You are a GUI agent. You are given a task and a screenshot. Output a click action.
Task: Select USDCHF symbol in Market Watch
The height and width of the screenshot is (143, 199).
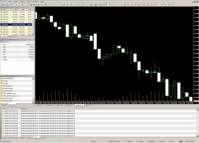click(16, 12)
